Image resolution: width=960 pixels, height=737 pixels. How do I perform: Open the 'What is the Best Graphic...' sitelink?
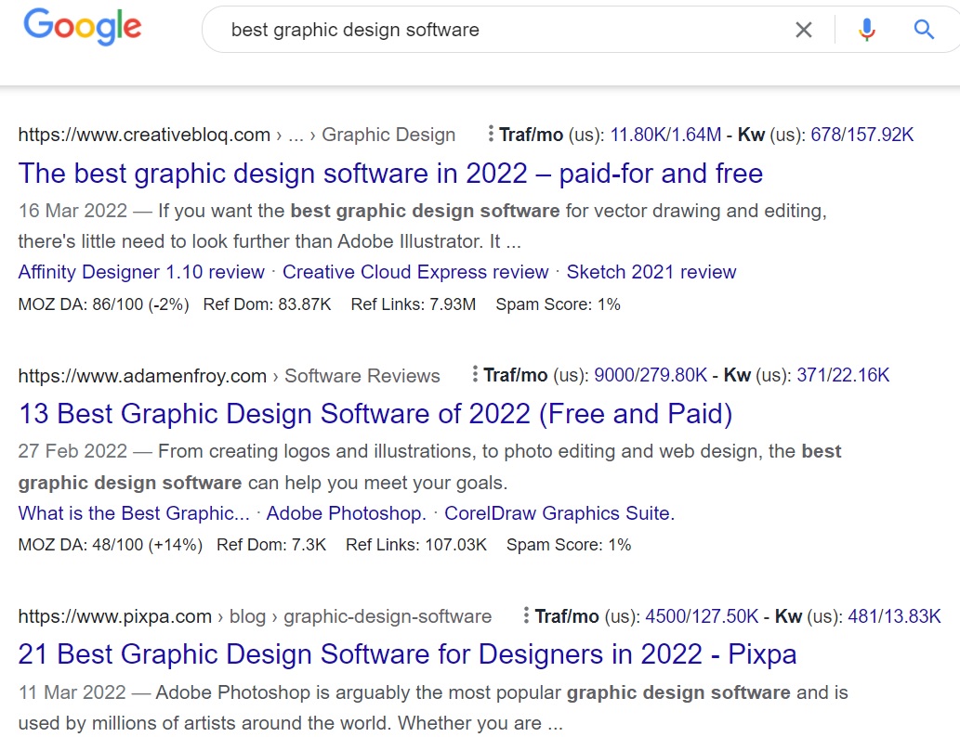click(134, 513)
